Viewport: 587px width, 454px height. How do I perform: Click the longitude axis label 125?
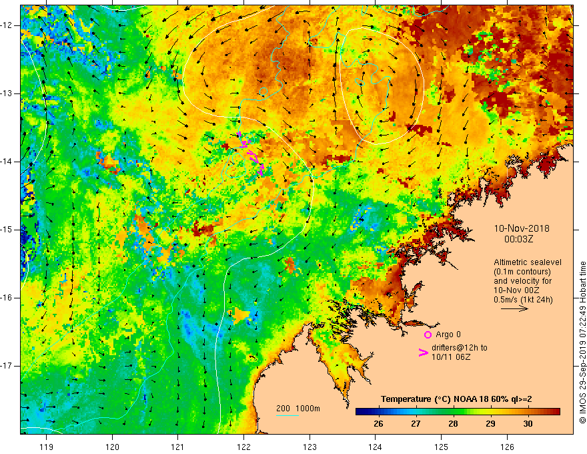pyautogui.click(x=442, y=447)
